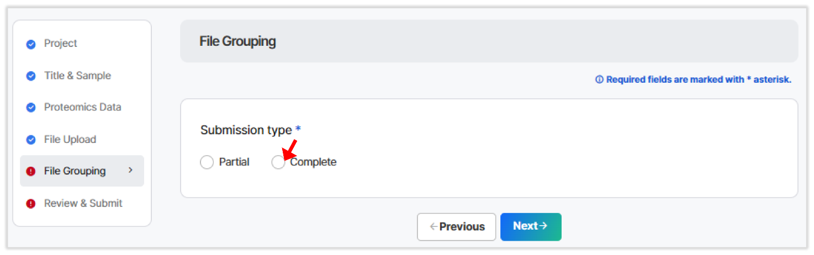The width and height of the screenshot is (814, 255).
Task: Click the Proteomics Data checkmark icon
Action: [x=31, y=108]
